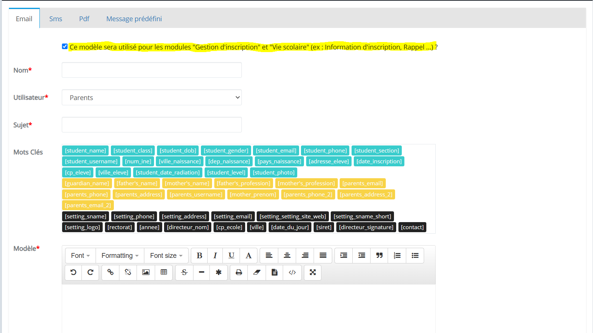593x333 pixels.
Task: Switch to HTML source view
Action: pyautogui.click(x=292, y=272)
